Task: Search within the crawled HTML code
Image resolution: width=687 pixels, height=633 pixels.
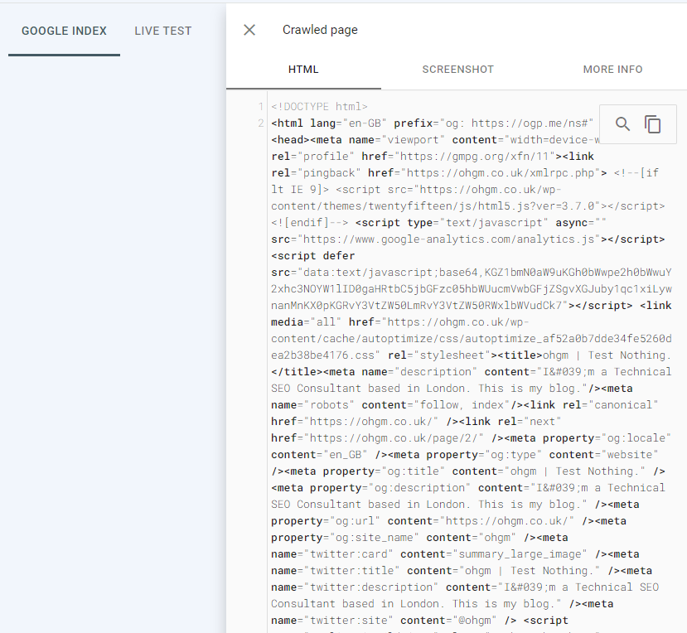Action: (622, 124)
